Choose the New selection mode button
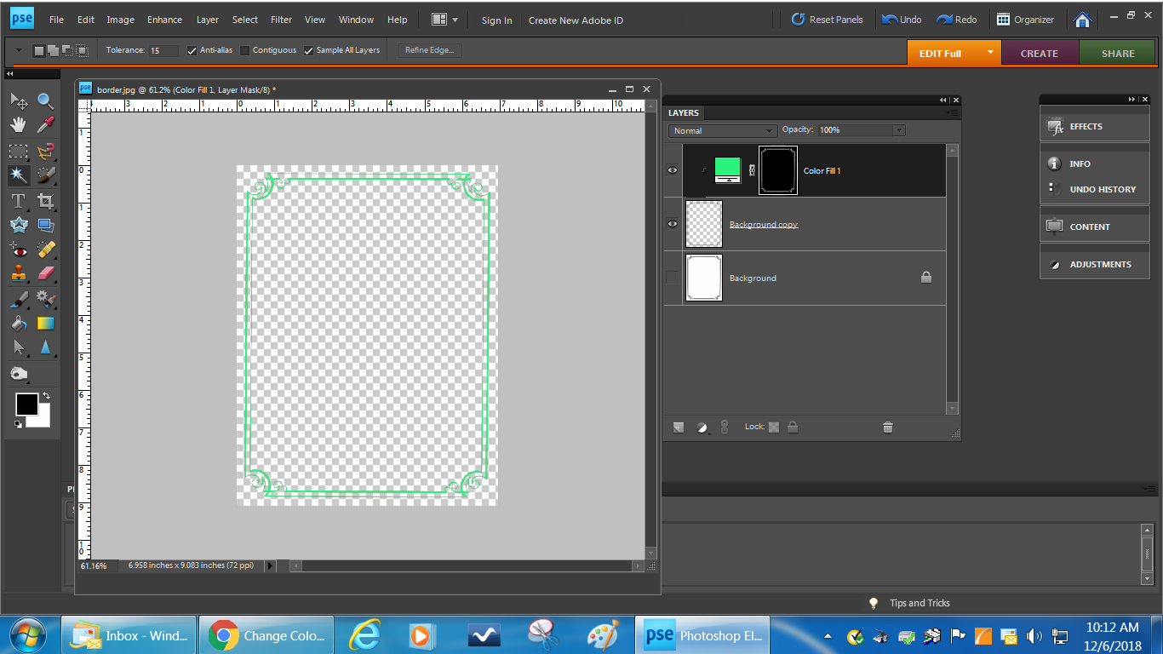Image resolution: width=1163 pixels, height=654 pixels. 38,50
